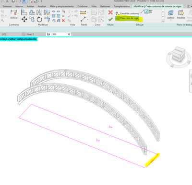Click the highlighted yellow boundary line segment
The width and height of the screenshot is (192, 185).
coord(153,160)
